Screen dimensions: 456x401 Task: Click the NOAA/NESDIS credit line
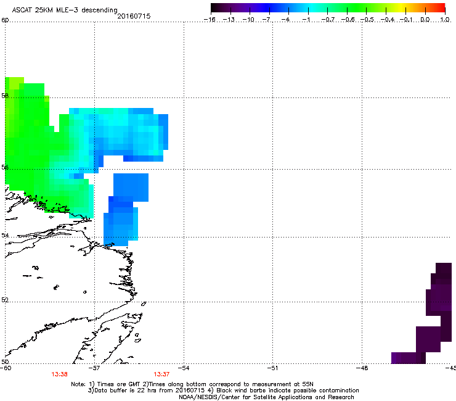point(266,397)
